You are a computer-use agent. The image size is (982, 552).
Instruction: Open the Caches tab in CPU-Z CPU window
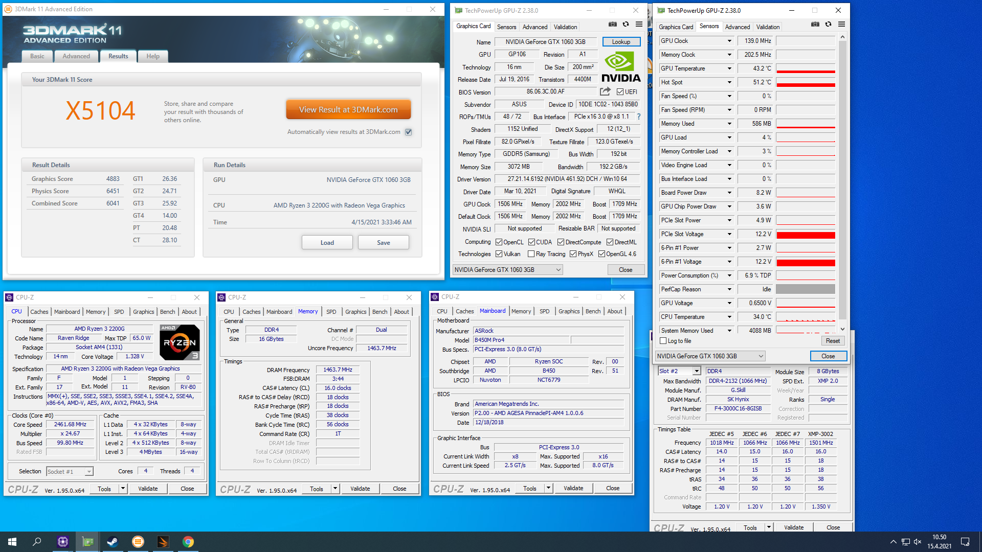[39, 312]
